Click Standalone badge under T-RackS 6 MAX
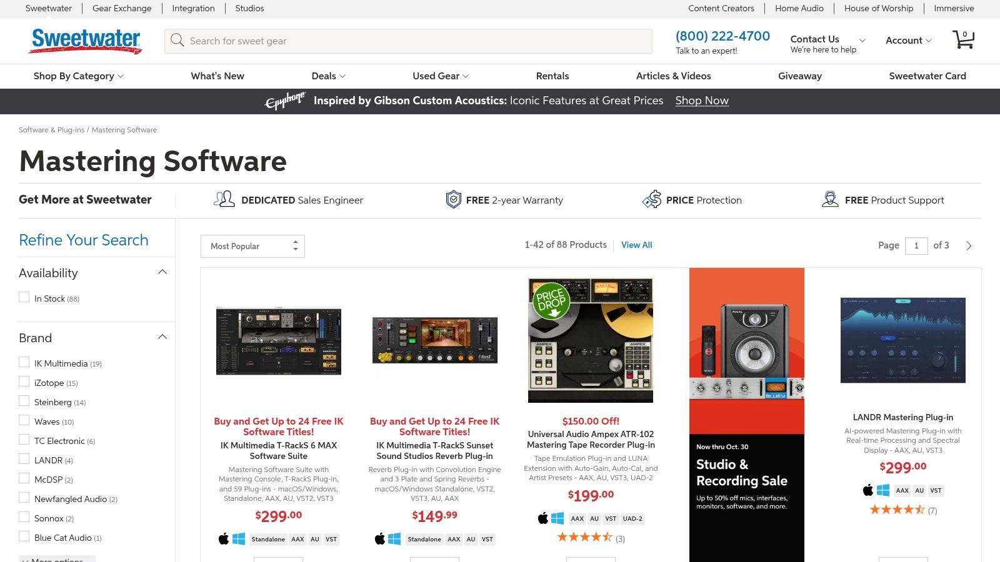This screenshot has height=562, width=1000. [x=268, y=540]
